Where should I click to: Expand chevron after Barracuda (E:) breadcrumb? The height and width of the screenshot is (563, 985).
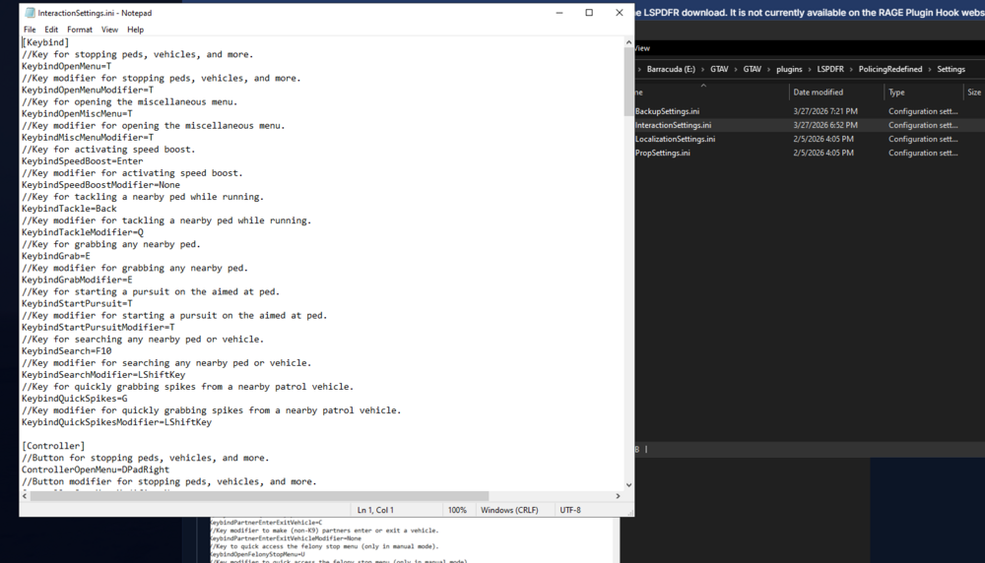point(703,69)
